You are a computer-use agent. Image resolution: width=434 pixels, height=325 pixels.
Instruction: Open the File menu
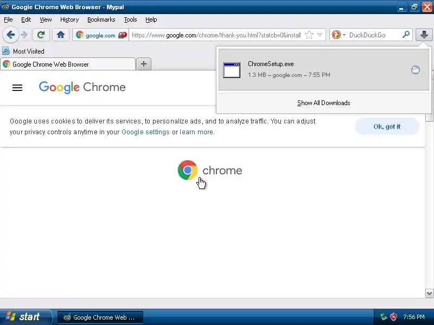click(x=8, y=19)
